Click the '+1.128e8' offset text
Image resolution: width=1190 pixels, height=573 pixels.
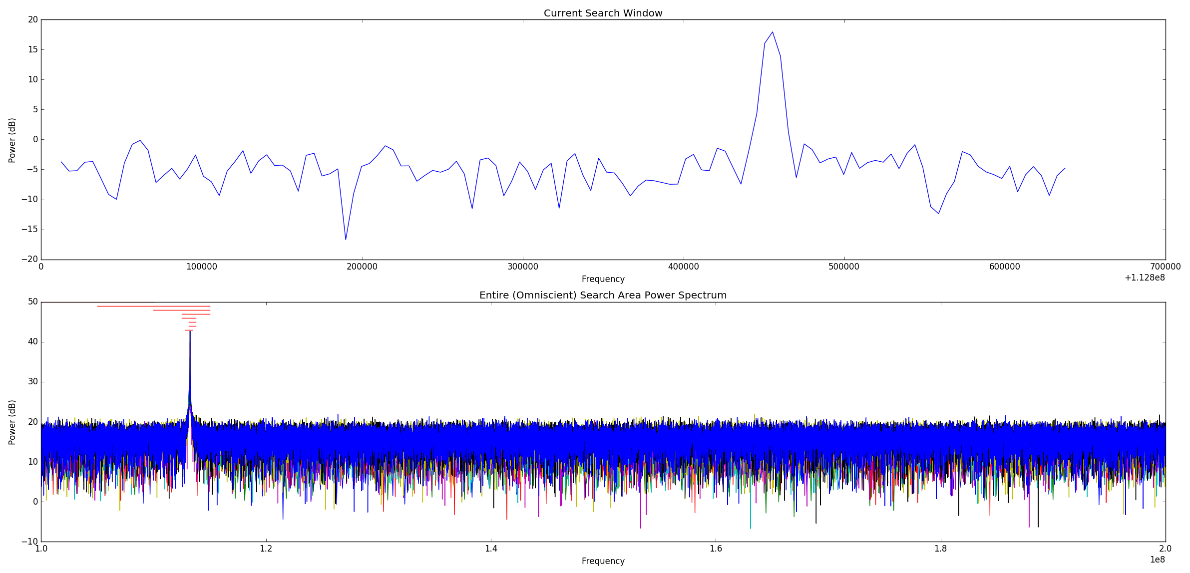(1144, 278)
